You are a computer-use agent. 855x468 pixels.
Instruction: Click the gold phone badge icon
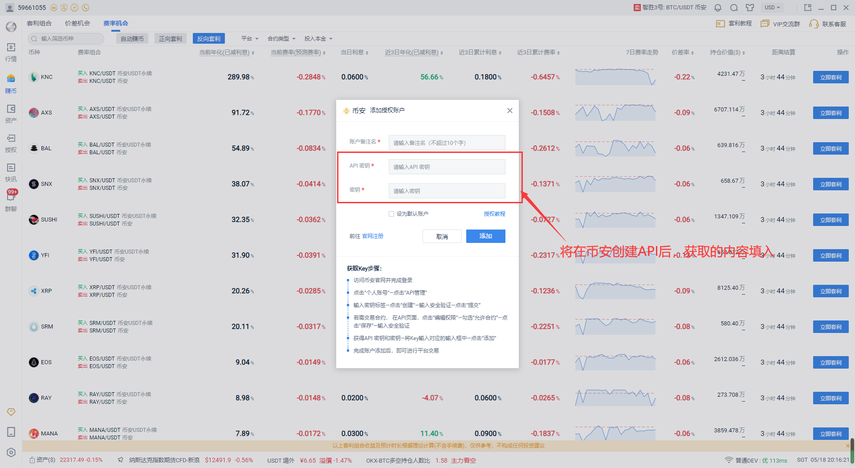click(85, 8)
